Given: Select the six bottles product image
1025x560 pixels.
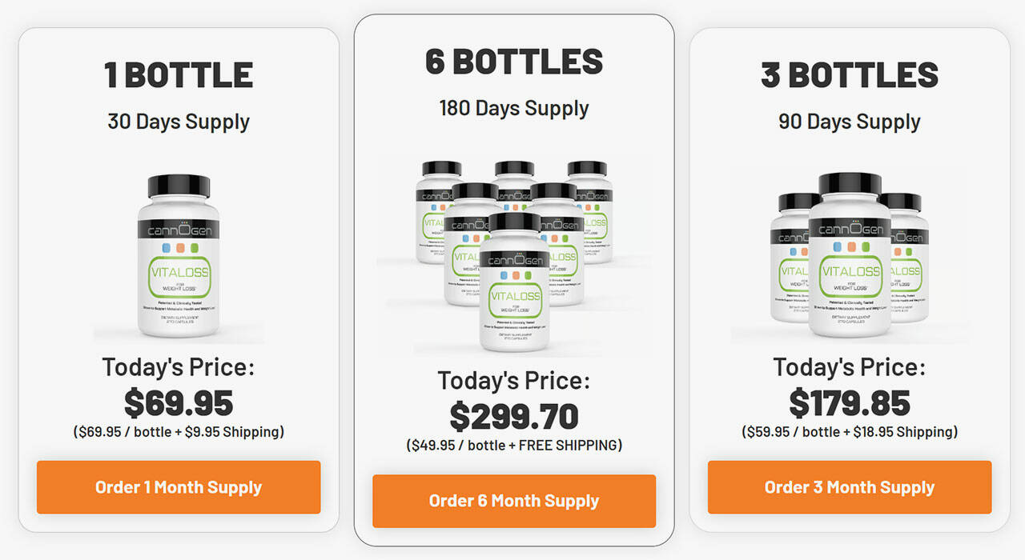Looking at the screenshot, I should pyautogui.click(x=514, y=255).
